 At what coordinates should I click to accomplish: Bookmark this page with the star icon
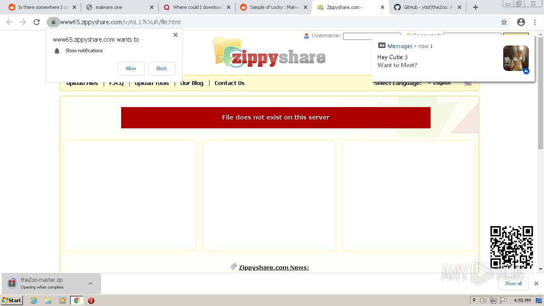pos(504,22)
